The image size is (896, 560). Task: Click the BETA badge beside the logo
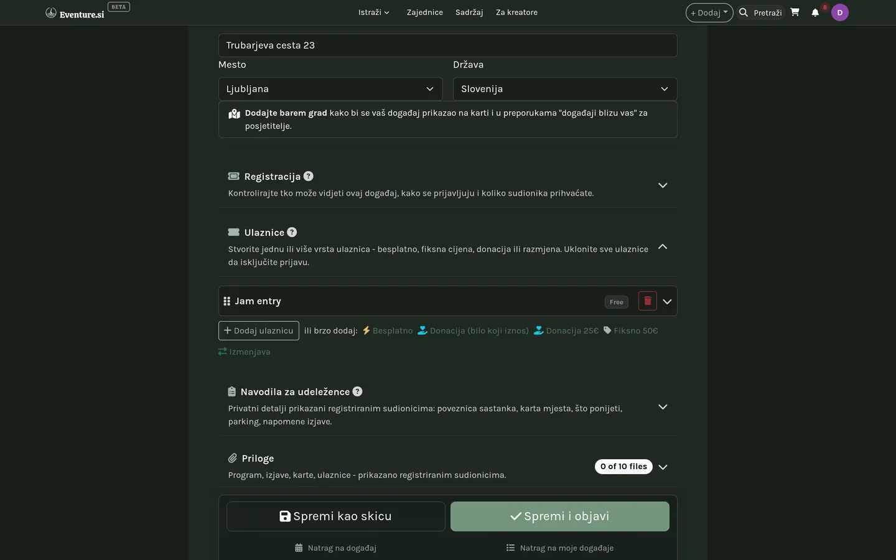click(x=119, y=7)
